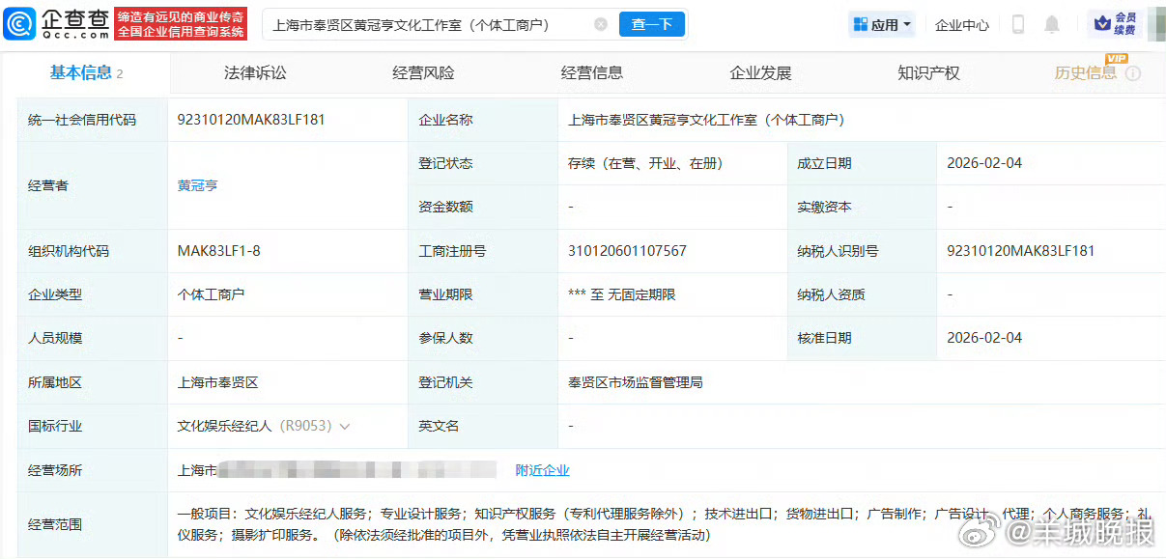The image size is (1166, 559).
Task: Switch to the 法律诉讼 tab
Action: coord(254,71)
